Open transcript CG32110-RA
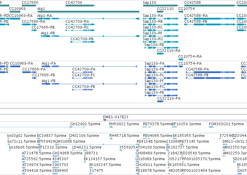Screen dimensions: 247x175 [x=161, y=54]
